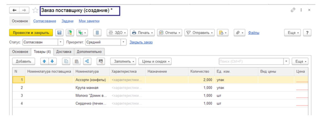Click the Номенклатура поставщика column header
Viewport: 319px width, 121px height.
click(x=49, y=72)
